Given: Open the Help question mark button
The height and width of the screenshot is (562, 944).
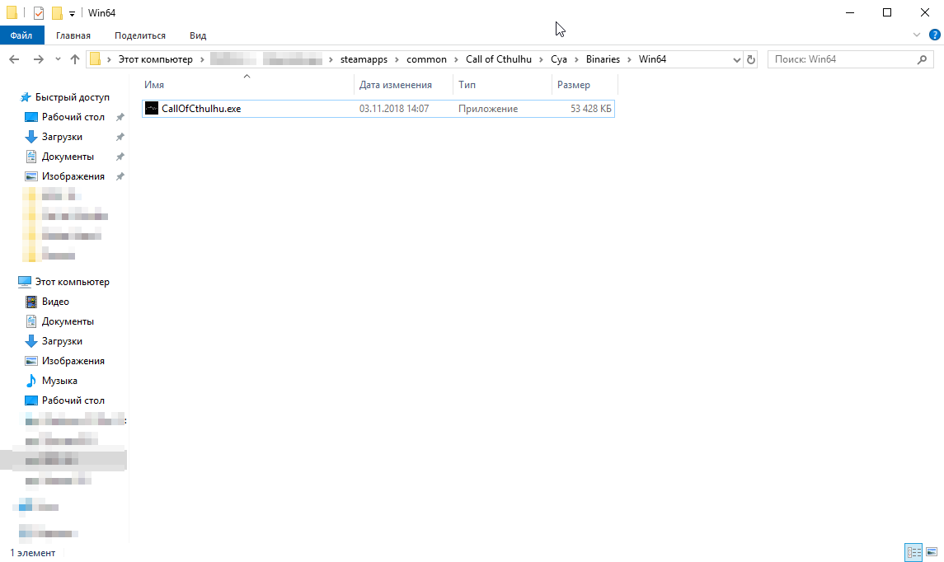Looking at the screenshot, I should click(934, 35).
